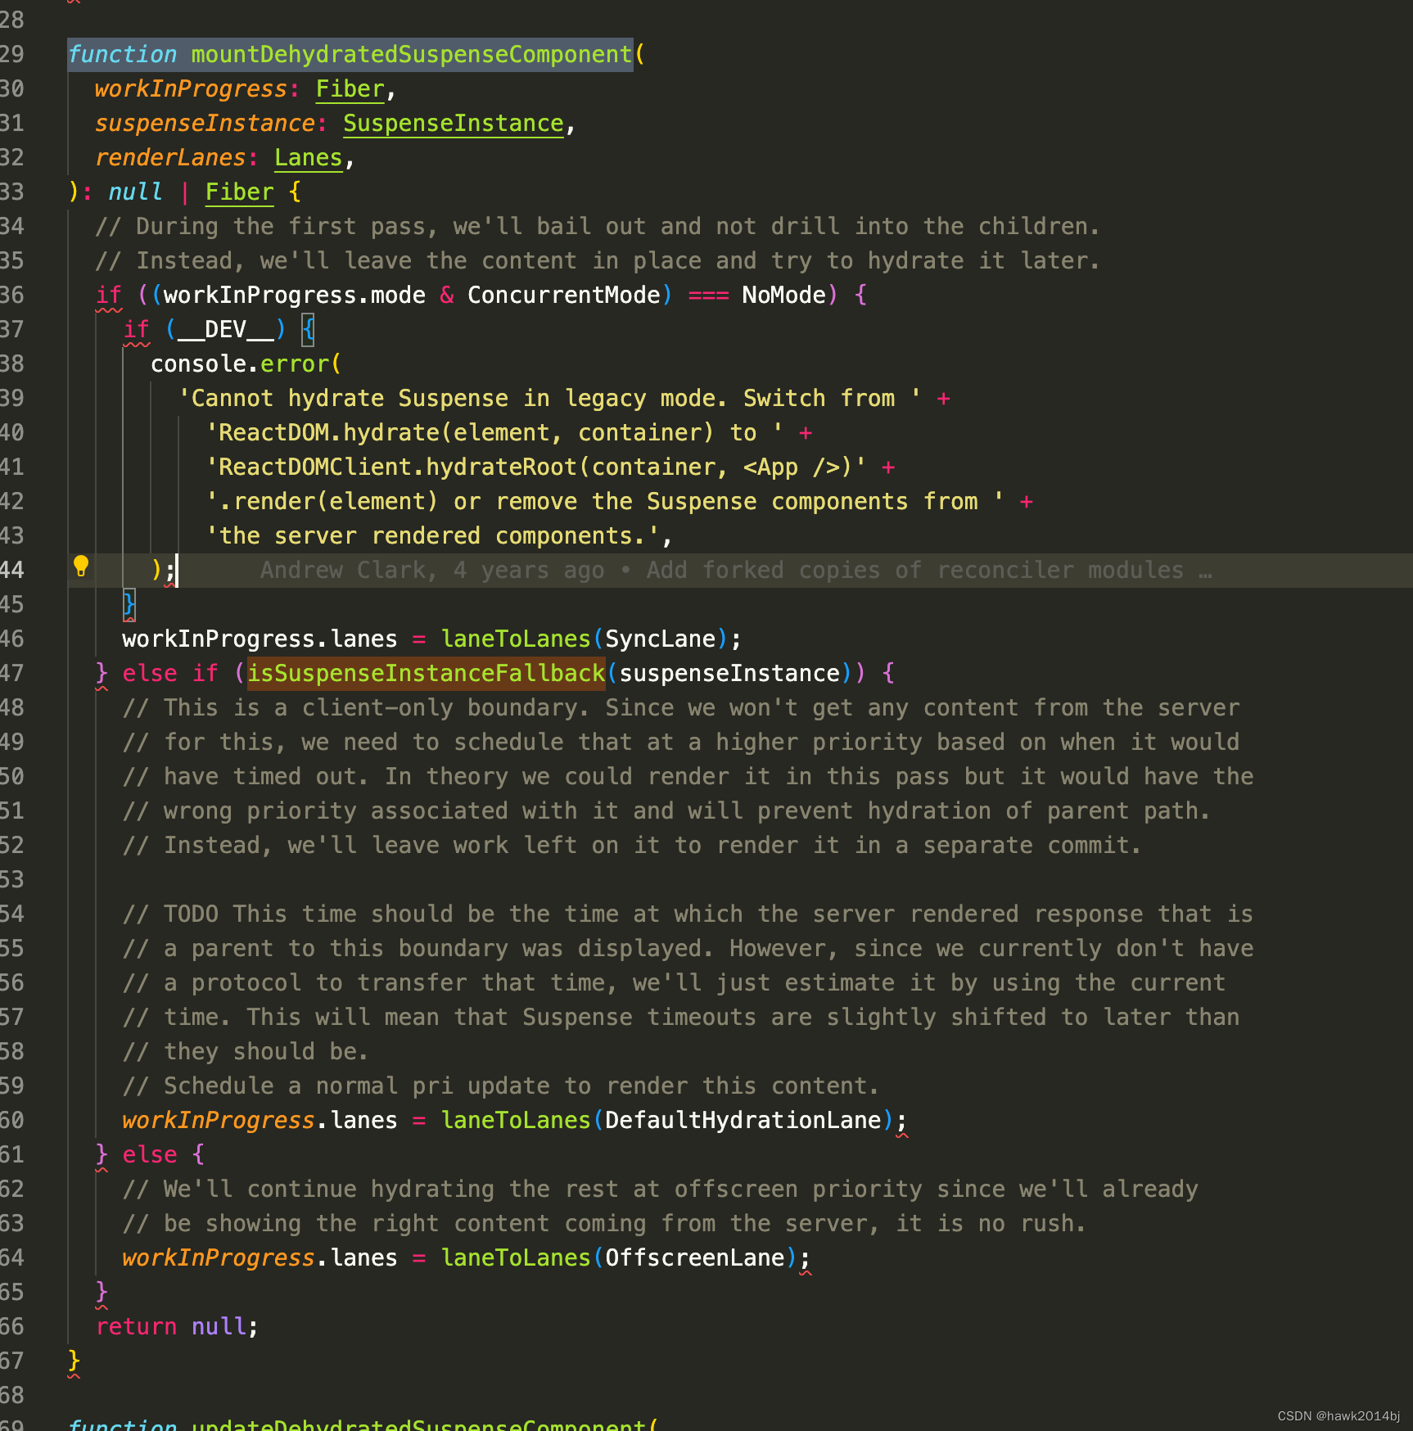Viewport: 1413px width, 1431px height.
Task: Click the lightbulb quick-fix icon on line 44
Action: pyautogui.click(x=81, y=566)
